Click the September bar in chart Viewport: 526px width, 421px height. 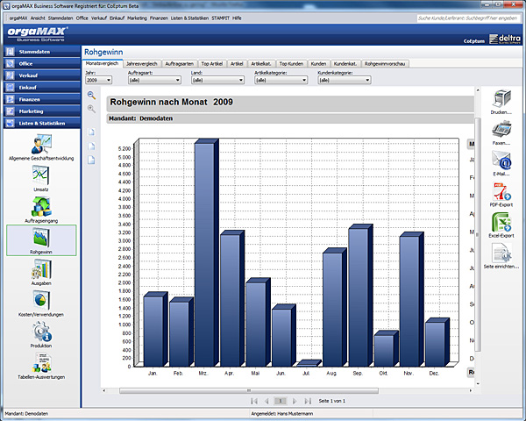click(359, 296)
